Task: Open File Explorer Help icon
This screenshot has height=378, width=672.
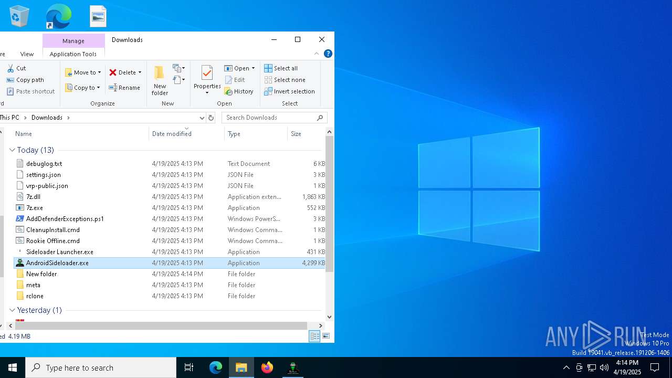Action: pos(328,54)
